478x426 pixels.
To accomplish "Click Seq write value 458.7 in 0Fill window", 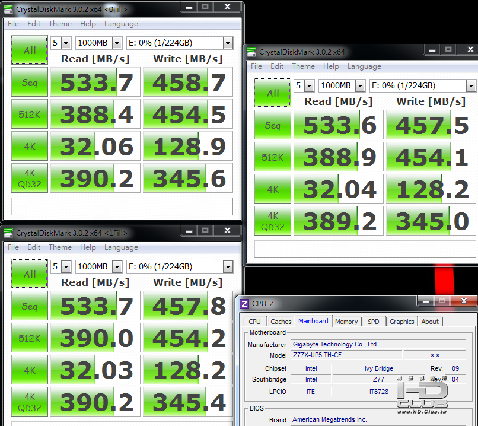I will [x=188, y=82].
